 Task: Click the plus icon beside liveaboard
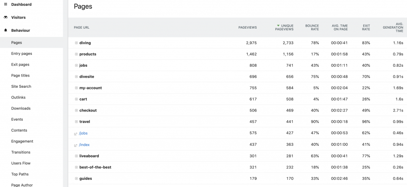[76, 156]
